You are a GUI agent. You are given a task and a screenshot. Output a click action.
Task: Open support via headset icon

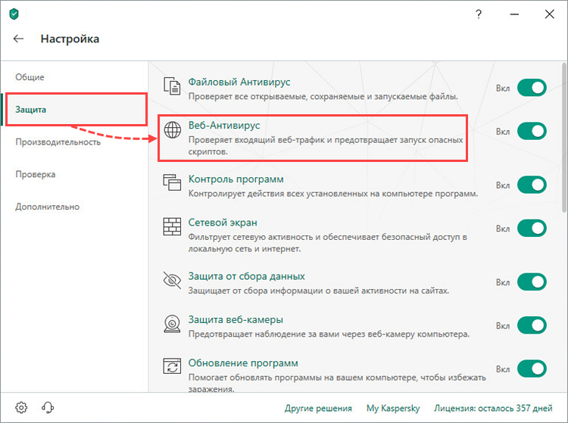tap(48, 407)
